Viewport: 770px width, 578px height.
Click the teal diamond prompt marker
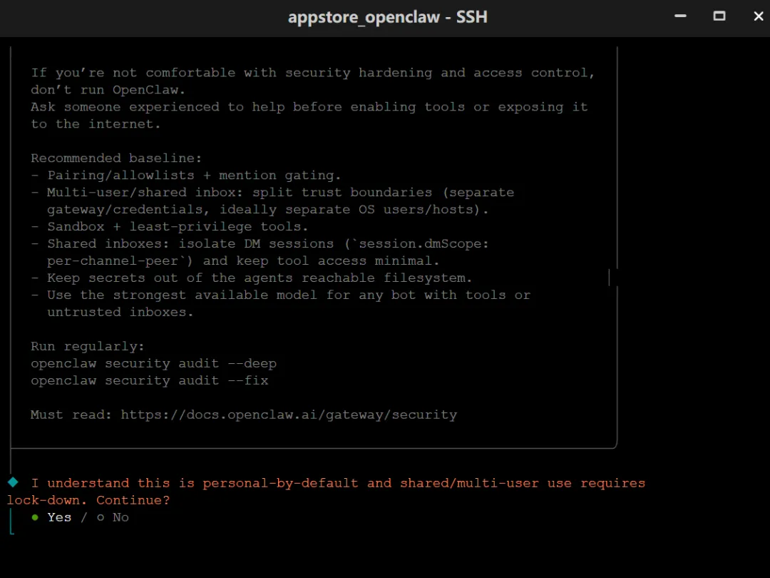14,482
